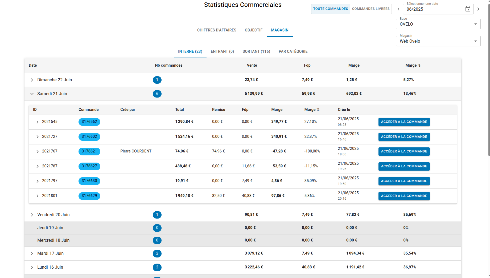
Task: Switch to the SORTANT (116) tab
Action: 256,51
